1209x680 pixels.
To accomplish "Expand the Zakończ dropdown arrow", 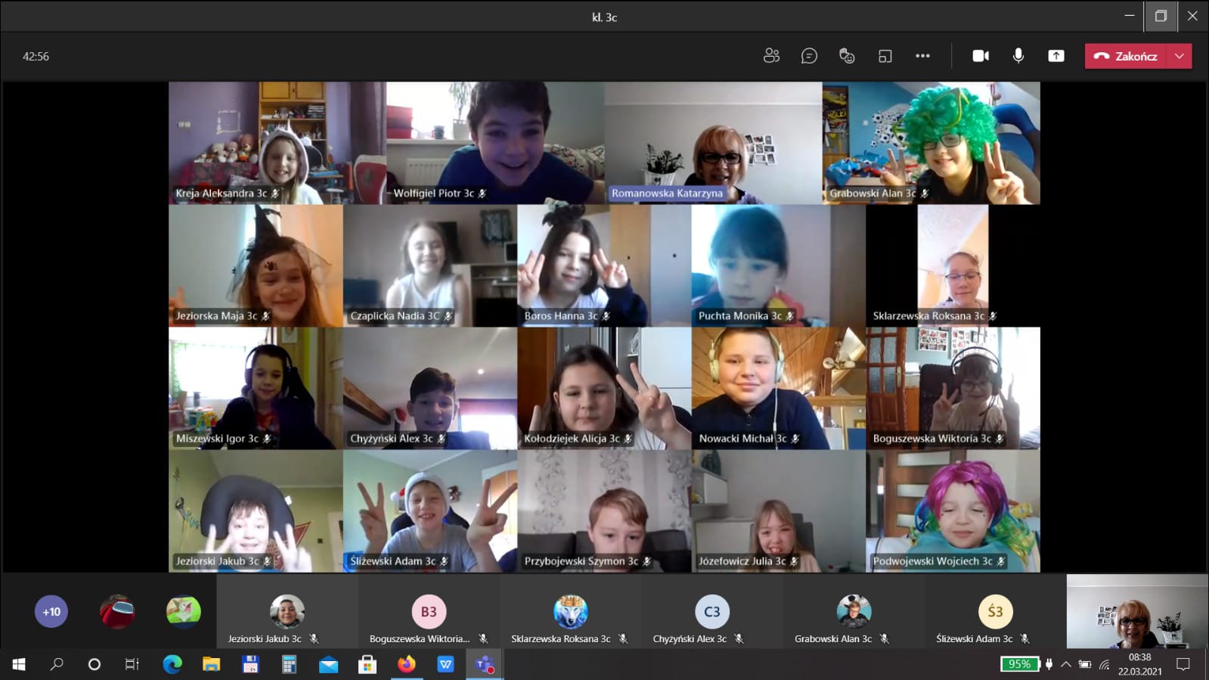I will (x=1180, y=56).
